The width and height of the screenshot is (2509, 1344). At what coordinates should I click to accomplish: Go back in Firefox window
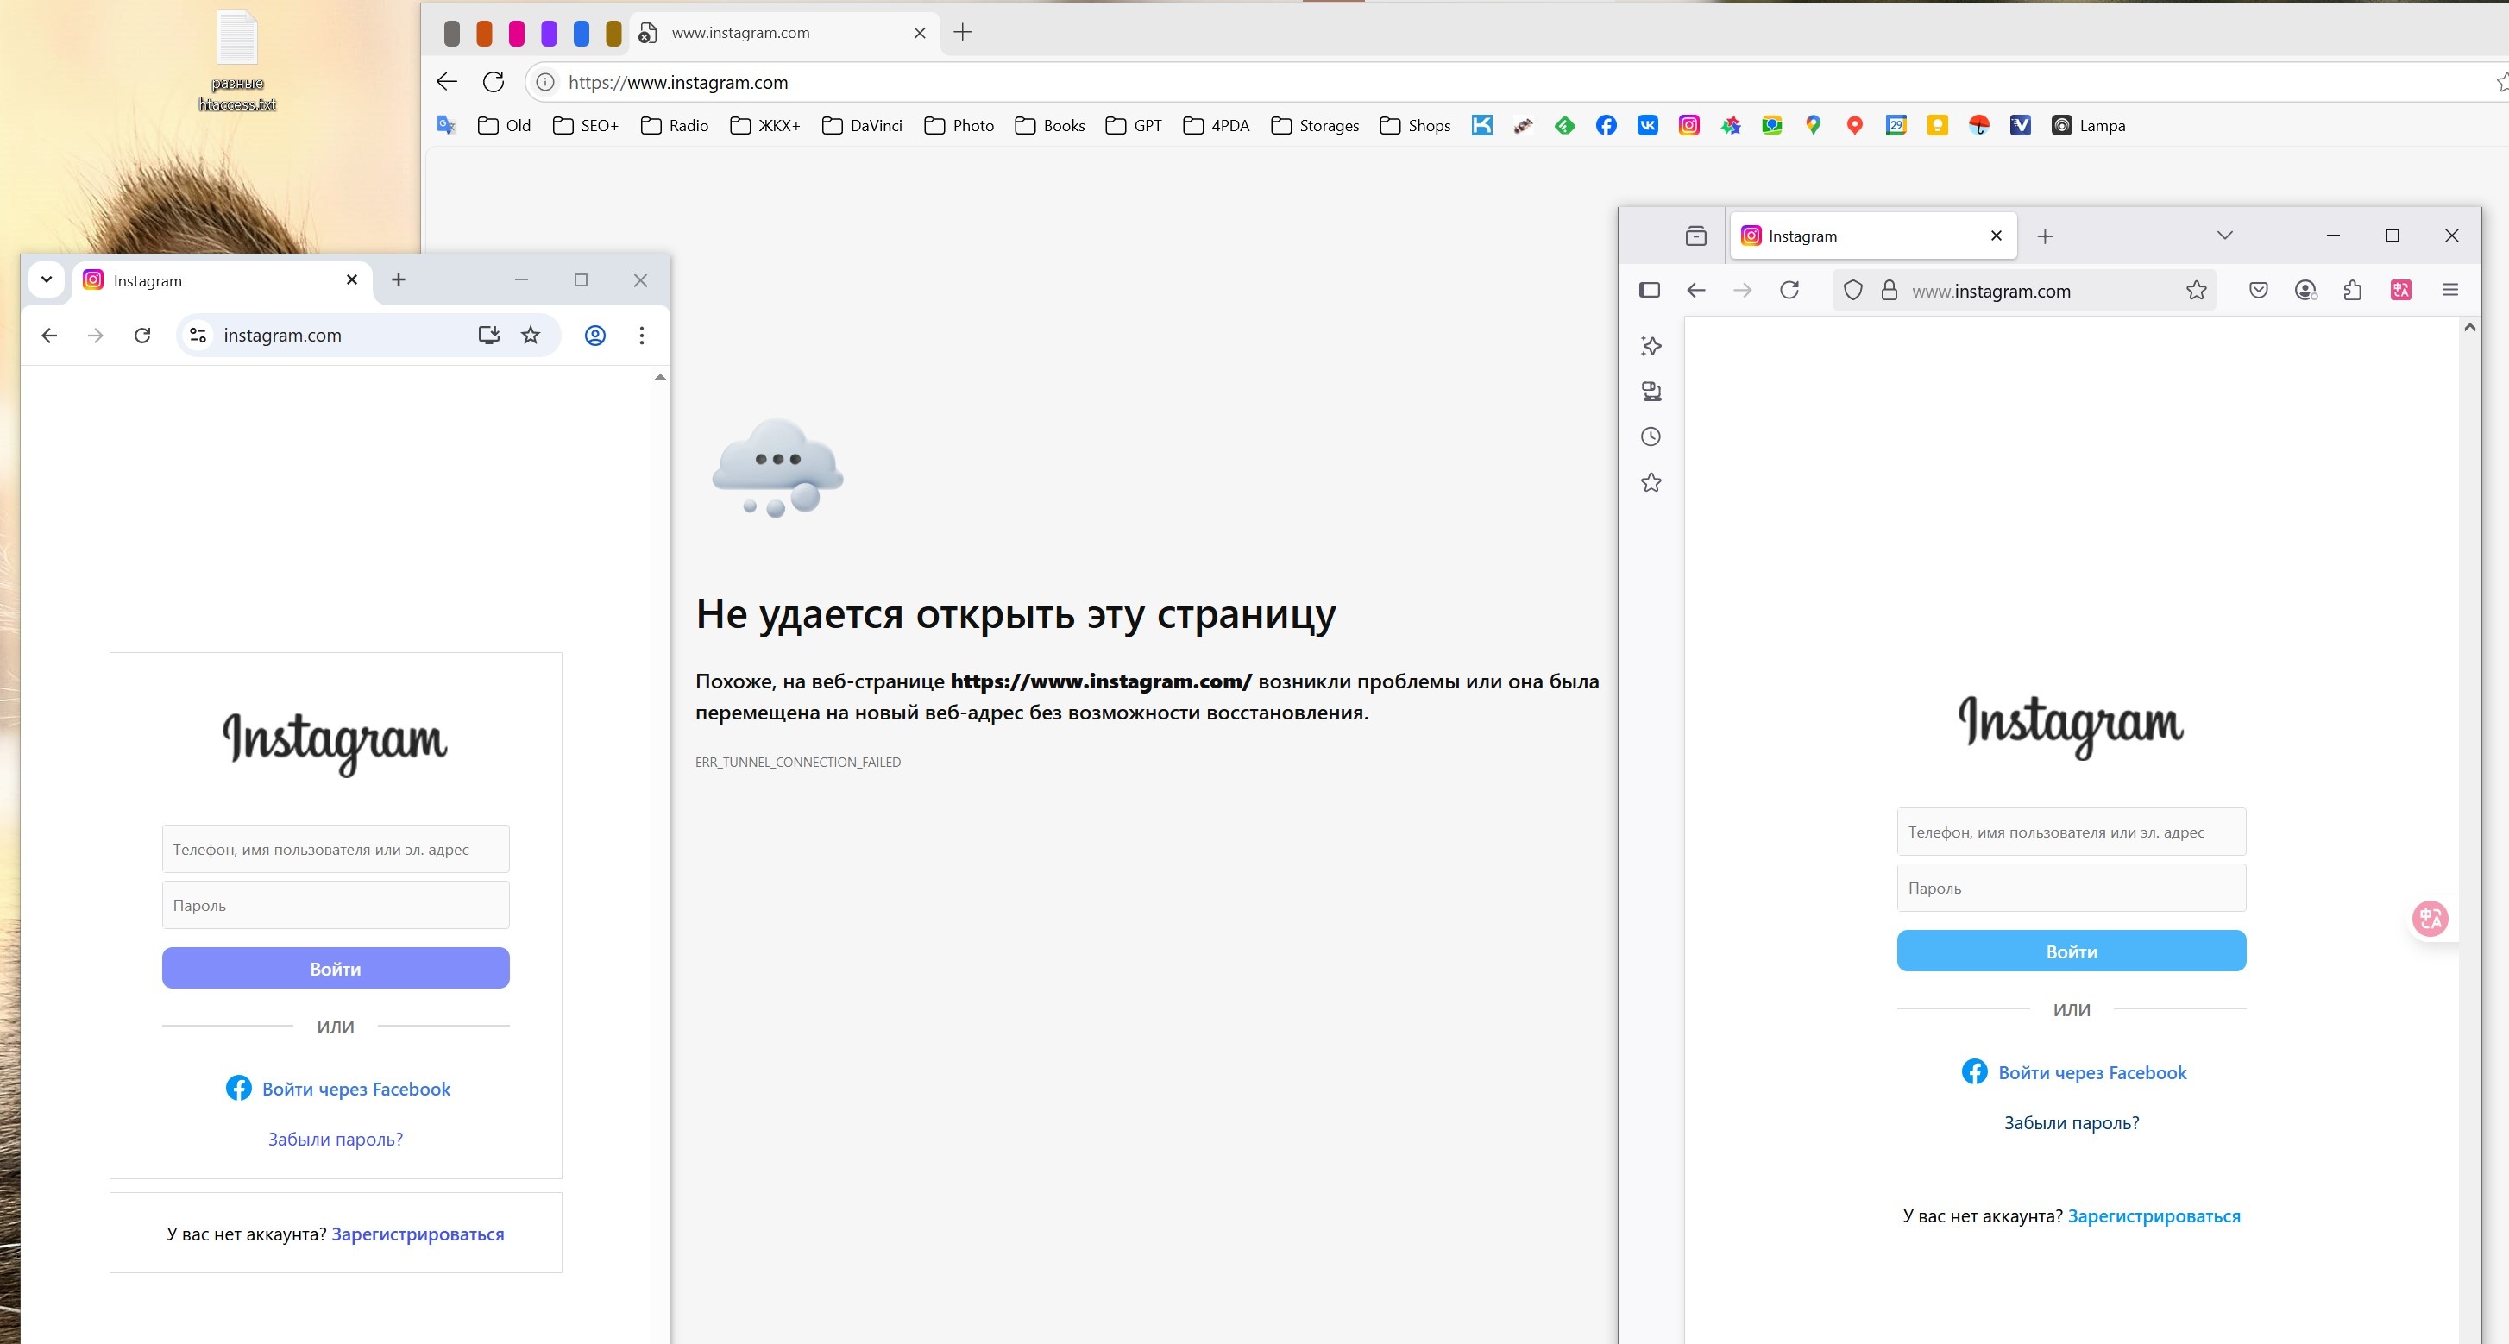click(1695, 290)
